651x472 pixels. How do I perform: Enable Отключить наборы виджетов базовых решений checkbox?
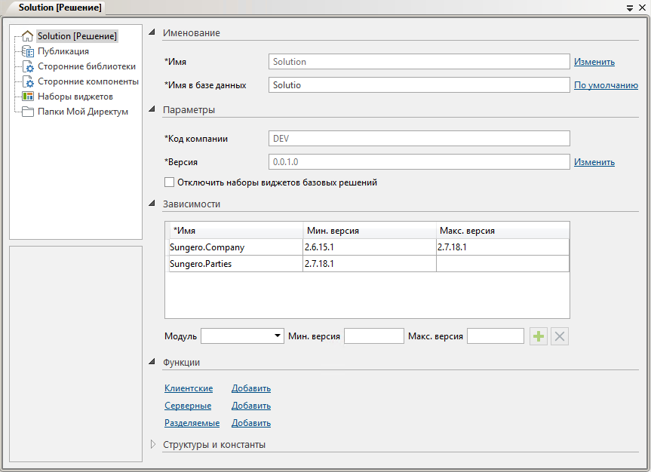169,182
